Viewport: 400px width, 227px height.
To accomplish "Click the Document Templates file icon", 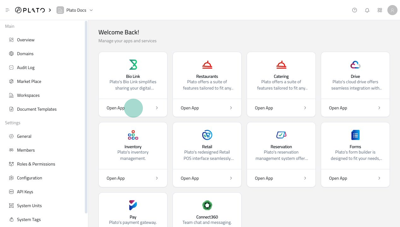I will [11, 109].
